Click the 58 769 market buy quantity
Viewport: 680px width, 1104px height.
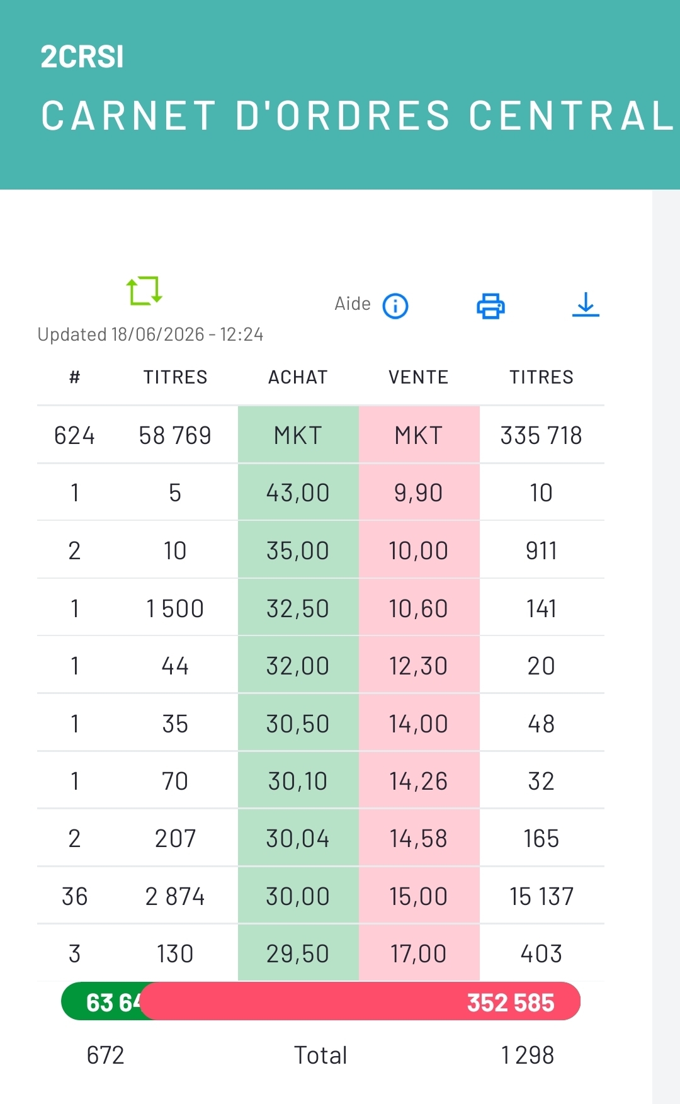(x=175, y=435)
